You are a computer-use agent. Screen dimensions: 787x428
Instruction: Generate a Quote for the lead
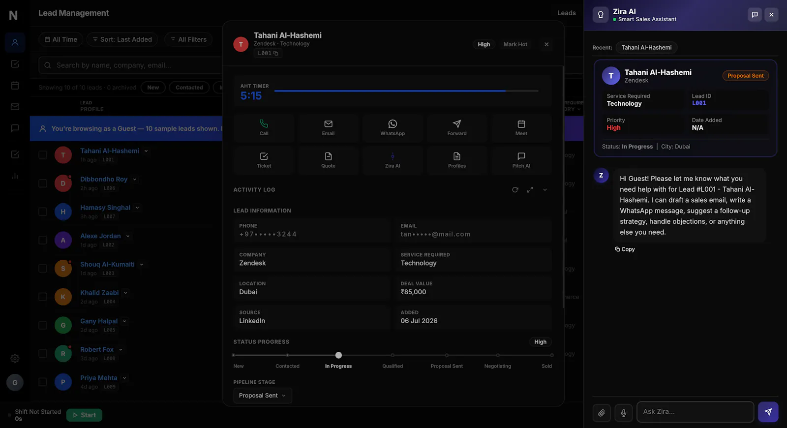328,160
